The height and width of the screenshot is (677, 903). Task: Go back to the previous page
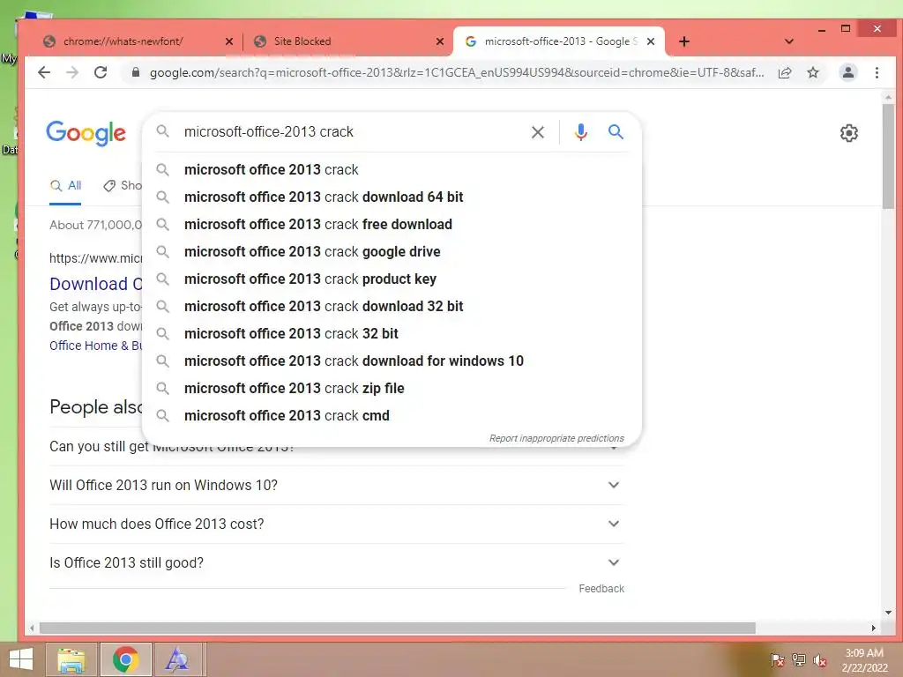(44, 72)
